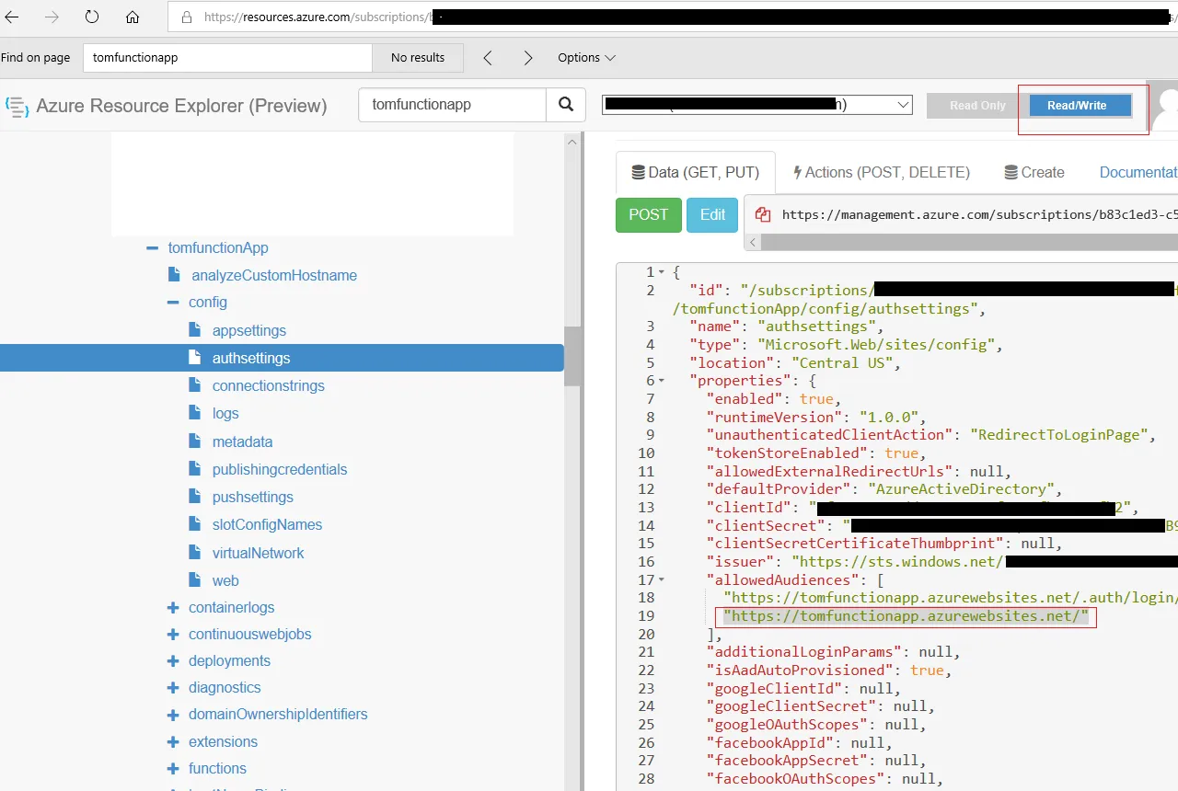Viewport: 1178px width, 791px height.
Task: Switch to the Create tab
Action: 1034,173
